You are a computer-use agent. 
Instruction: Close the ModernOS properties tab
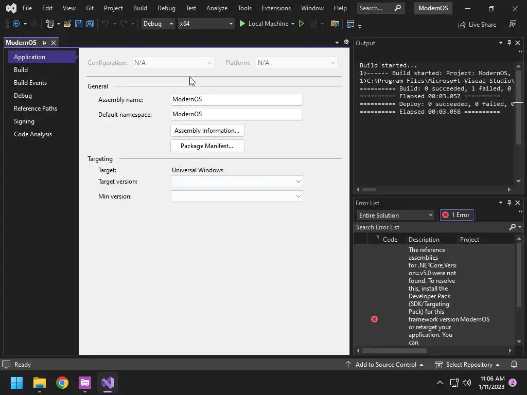click(x=54, y=43)
